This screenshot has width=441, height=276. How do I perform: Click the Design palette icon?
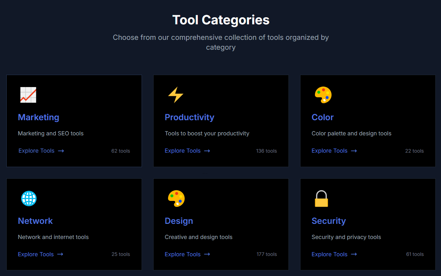point(175,198)
